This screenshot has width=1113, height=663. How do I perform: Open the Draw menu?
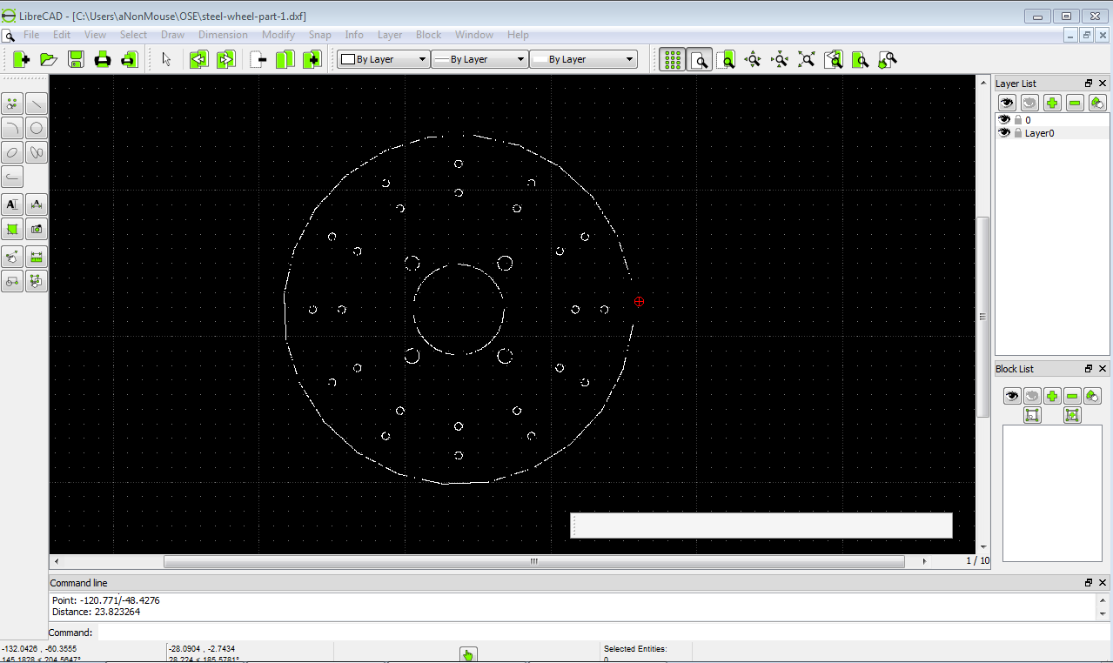(173, 35)
